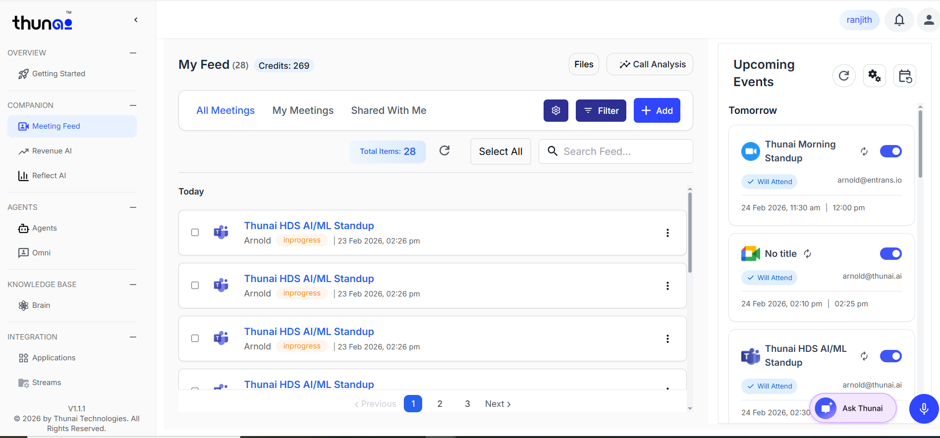This screenshot has width=940, height=438.
Task: Collapse the OVERVIEW section
Action: [x=133, y=53]
